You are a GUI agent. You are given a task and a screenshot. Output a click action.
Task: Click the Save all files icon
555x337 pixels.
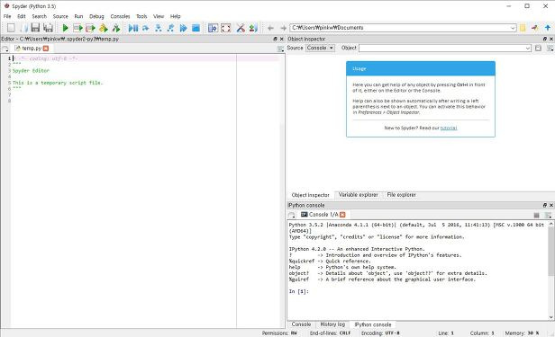pos(48,28)
